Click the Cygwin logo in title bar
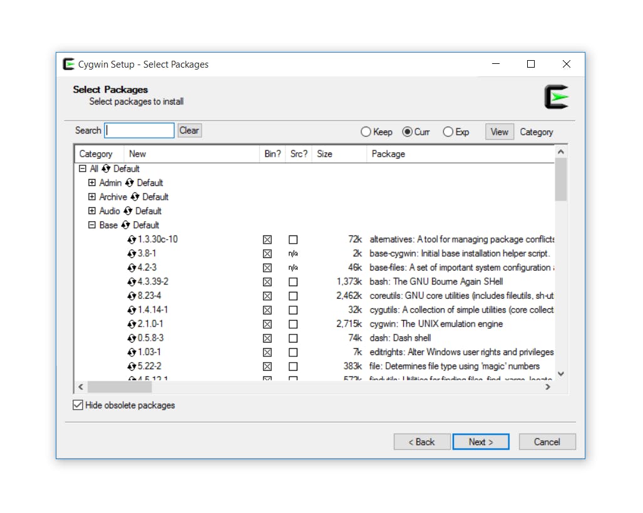Screen dimensions: 643x513 (68, 64)
